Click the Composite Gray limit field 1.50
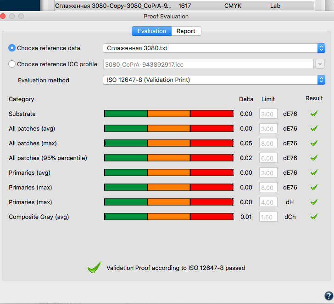334x304 pixels. click(268, 217)
